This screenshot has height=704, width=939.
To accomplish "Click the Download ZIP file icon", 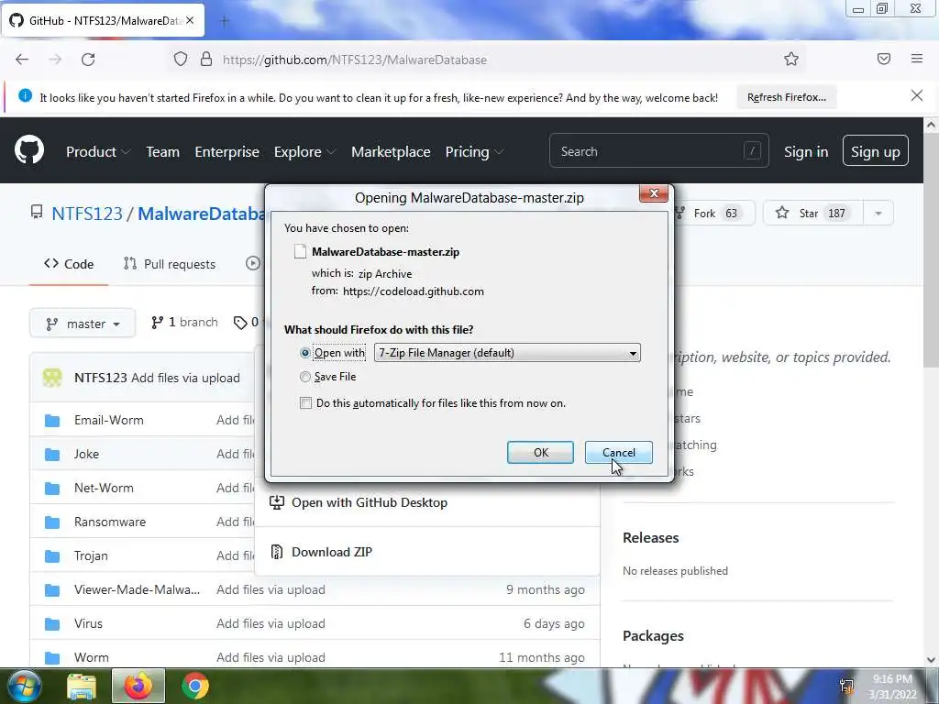I will click(x=277, y=552).
